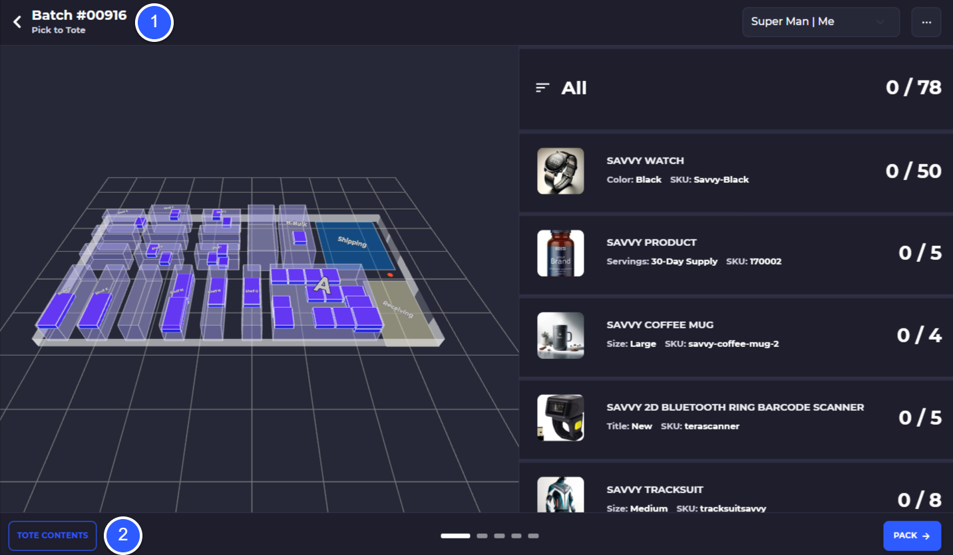Screen dimensions: 953x555
Task: Select the first active page indicator
Action: pyautogui.click(x=455, y=536)
